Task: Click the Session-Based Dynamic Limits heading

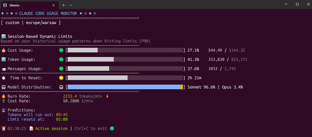Action: [40, 37]
